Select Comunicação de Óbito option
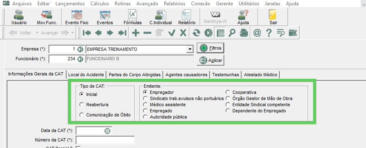This screenshot has height=148, width=366. 105,115
